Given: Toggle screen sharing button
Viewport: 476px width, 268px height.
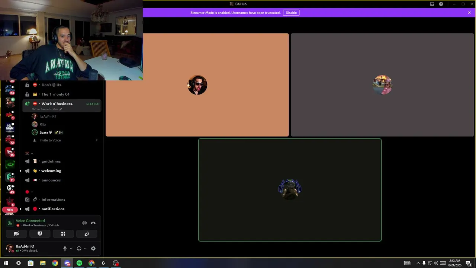Looking at the screenshot, I should pyautogui.click(x=40, y=234).
